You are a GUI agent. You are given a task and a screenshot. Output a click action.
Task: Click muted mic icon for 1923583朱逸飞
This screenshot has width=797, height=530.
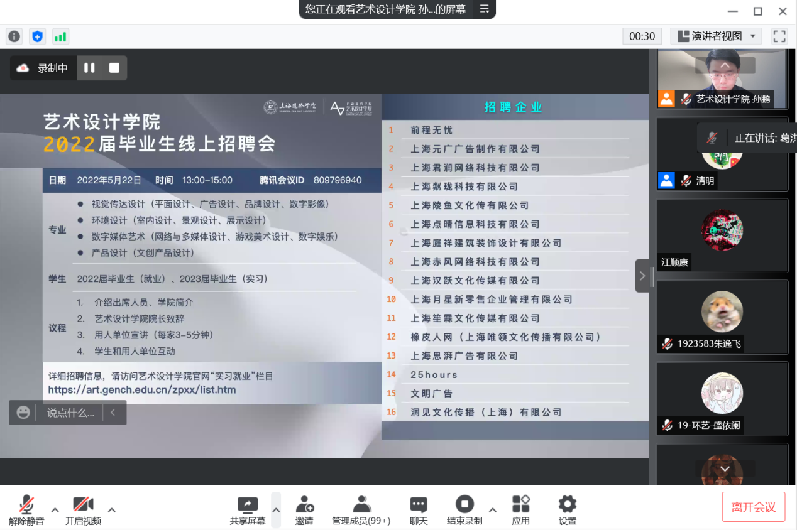(667, 343)
